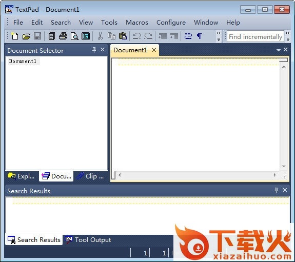Open the Configure menu
Viewport: 295px width, 262px height.
point(171,23)
